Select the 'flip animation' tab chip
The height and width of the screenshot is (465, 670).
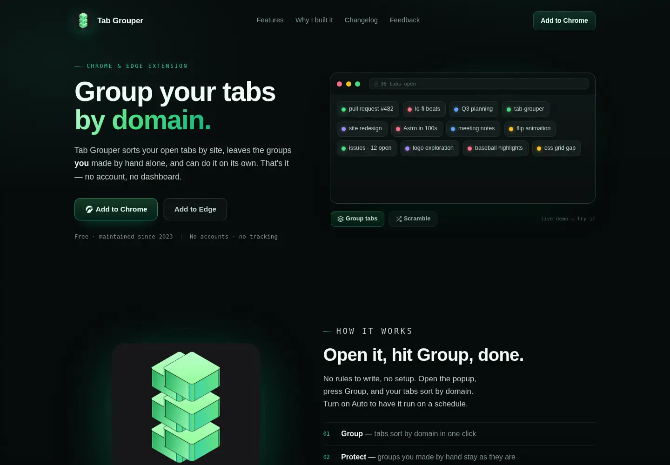530,129
